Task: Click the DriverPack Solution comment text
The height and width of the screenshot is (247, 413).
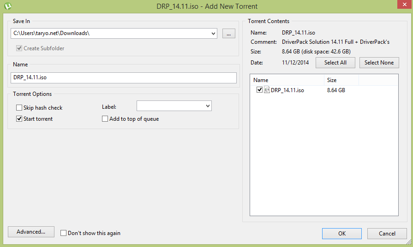Action: click(x=335, y=42)
